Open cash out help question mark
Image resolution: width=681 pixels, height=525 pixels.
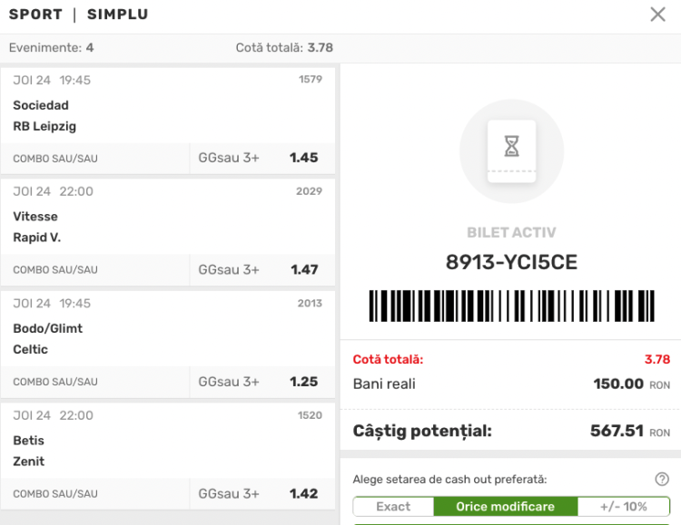(x=661, y=479)
